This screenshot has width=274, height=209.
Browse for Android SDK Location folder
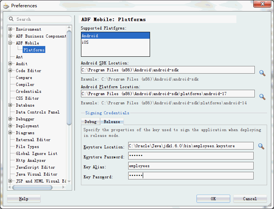pyautogui.click(x=262, y=73)
